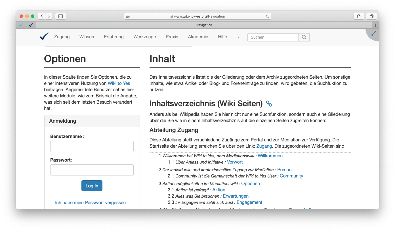Image resolution: width=395 pixels, height=230 pixels.
Task: Click the Wiki to Yes checkmark logo
Action: (x=44, y=37)
